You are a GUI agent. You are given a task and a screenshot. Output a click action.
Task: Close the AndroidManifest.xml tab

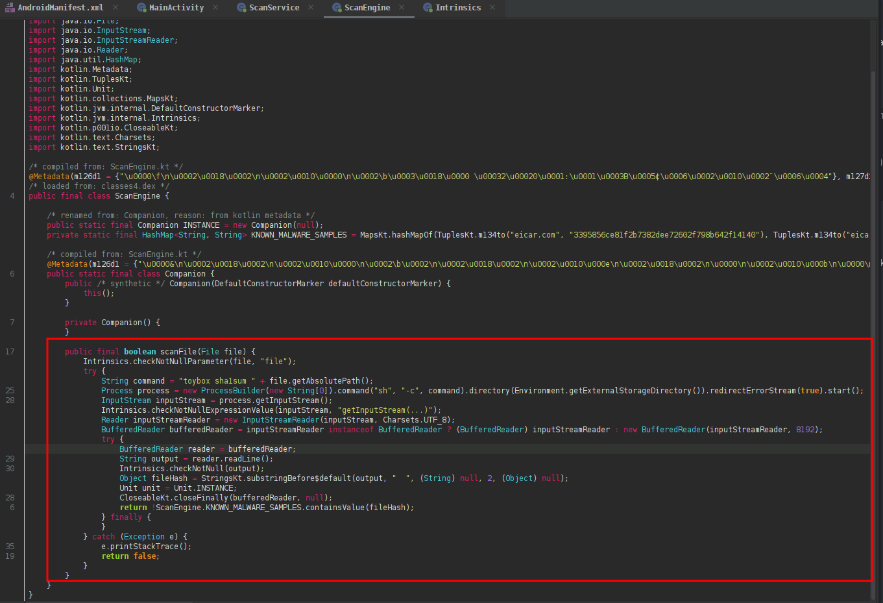115,7
